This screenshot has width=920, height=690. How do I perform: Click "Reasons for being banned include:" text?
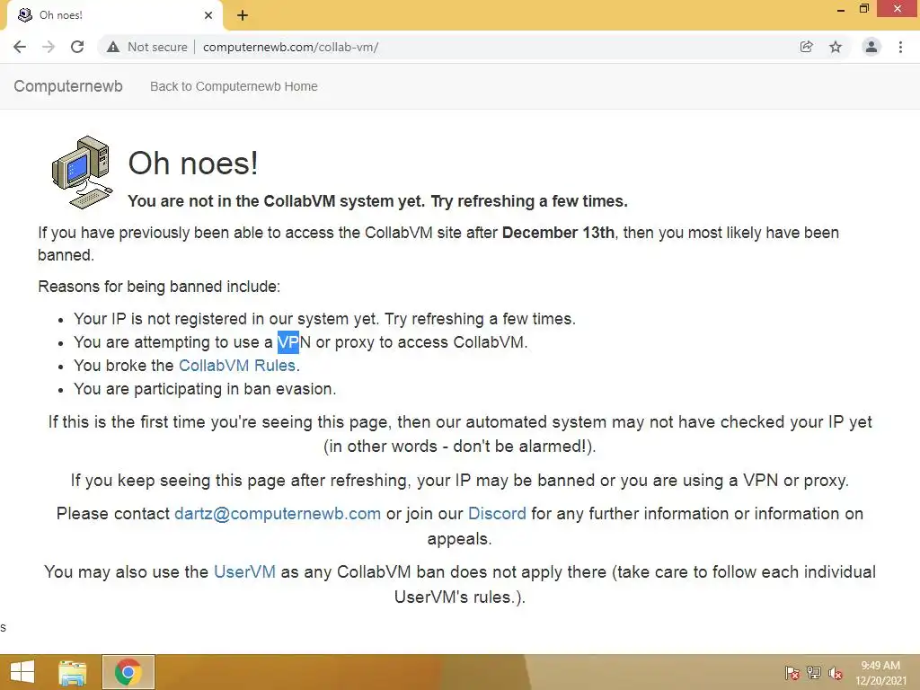pyautogui.click(x=159, y=287)
